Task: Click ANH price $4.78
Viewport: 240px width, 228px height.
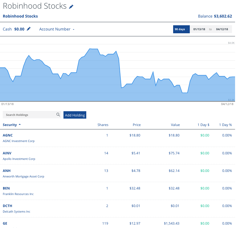Action: (x=136, y=171)
